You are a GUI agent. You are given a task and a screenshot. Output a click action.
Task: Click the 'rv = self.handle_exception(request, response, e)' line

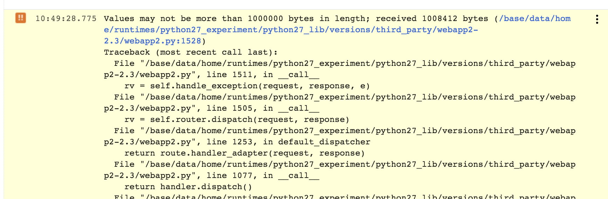(247, 86)
